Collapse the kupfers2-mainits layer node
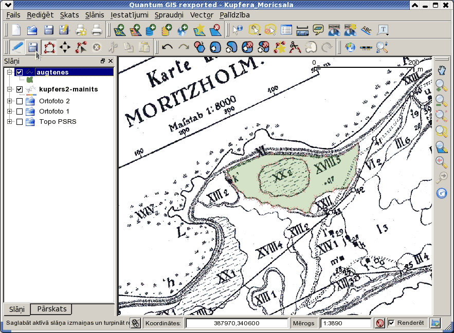This screenshot has width=454, height=333. tap(10, 89)
